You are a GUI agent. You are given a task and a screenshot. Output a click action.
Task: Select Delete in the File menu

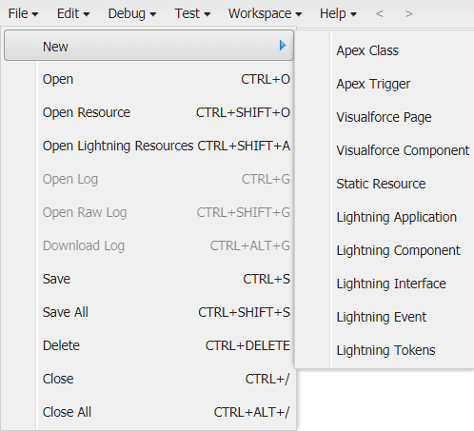tap(167, 345)
